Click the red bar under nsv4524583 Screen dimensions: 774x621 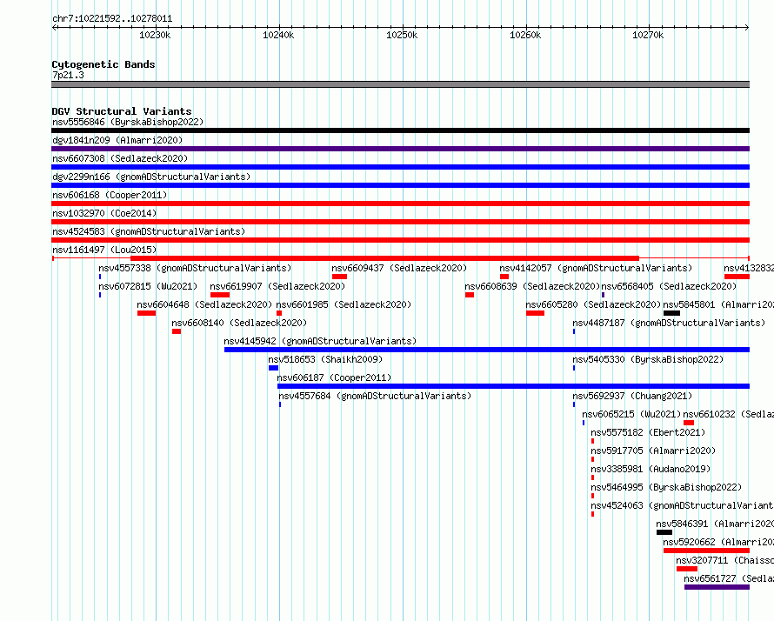tap(400, 240)
